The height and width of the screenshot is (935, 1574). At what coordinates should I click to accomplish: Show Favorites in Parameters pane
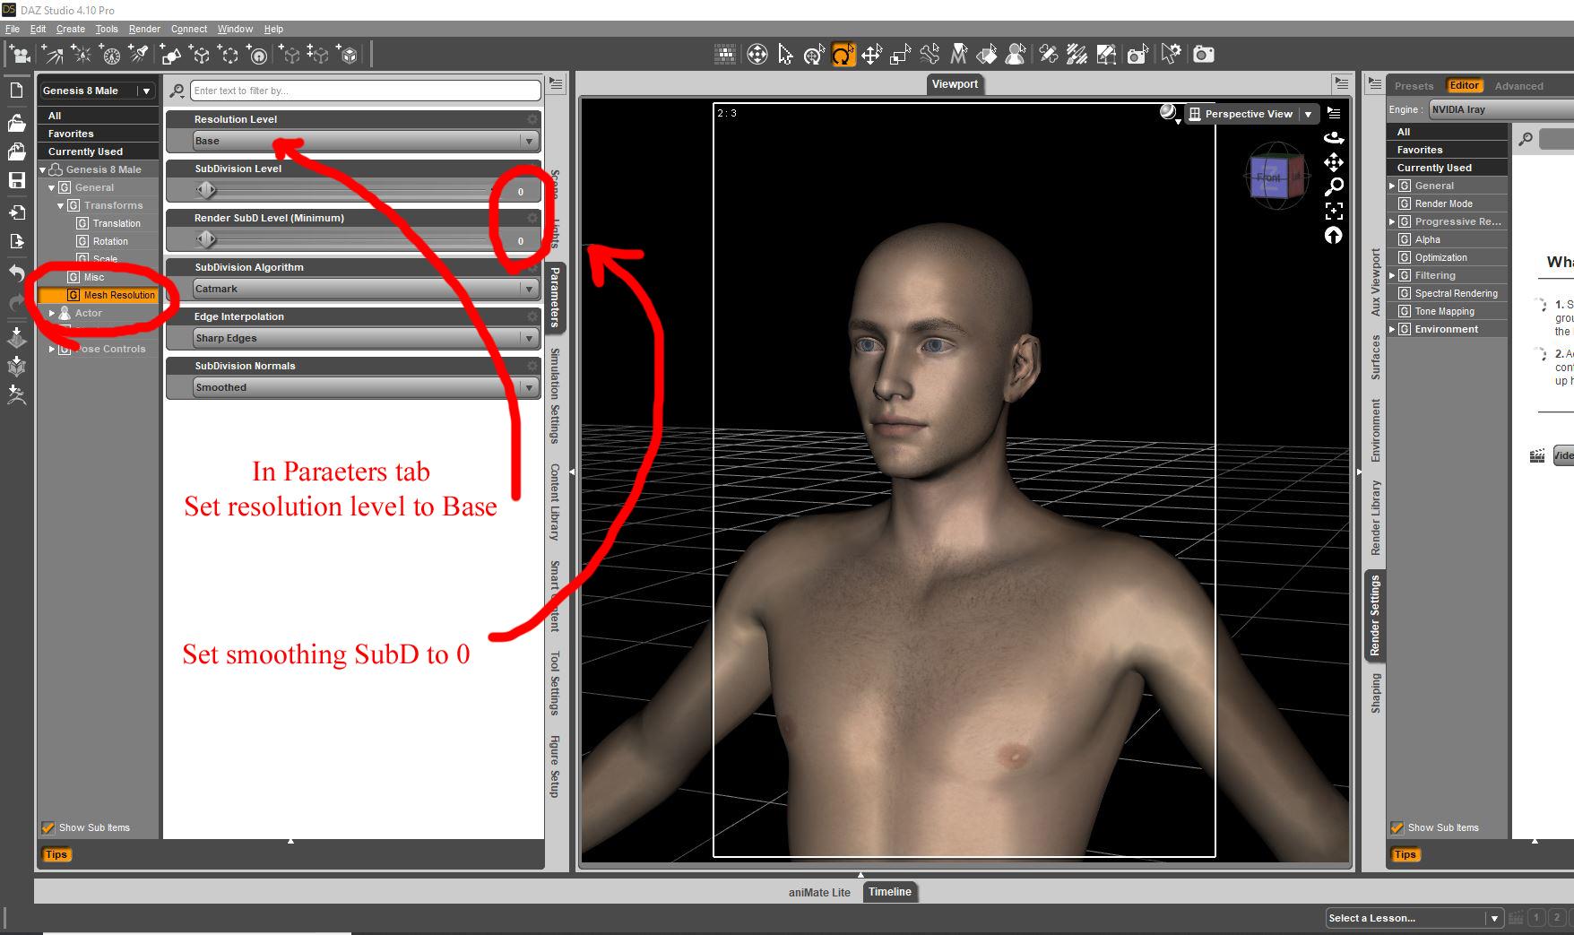pos(98,134)
